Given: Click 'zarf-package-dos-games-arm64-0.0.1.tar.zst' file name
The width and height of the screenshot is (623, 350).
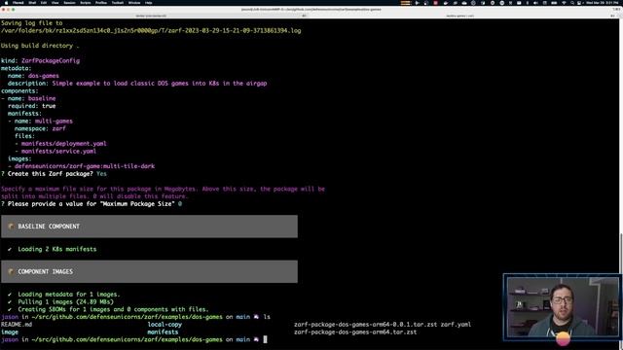Looking at the screenshot, I should pos(366,324).
